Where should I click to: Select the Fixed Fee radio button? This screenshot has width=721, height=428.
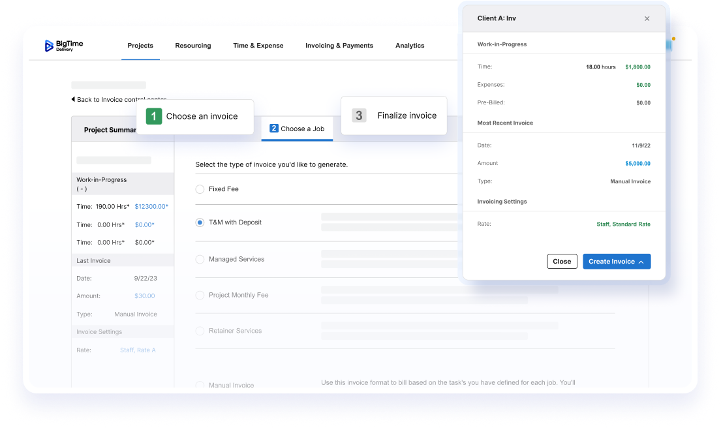[x=200, y=189]
